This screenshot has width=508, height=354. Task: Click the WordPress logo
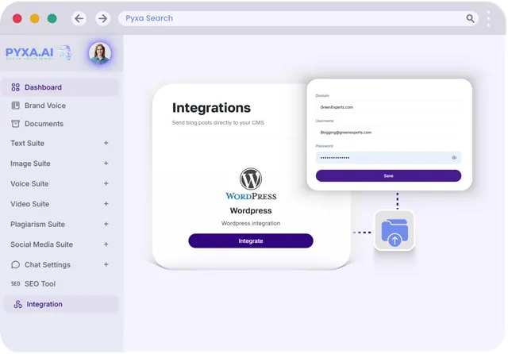click(251, 183)
